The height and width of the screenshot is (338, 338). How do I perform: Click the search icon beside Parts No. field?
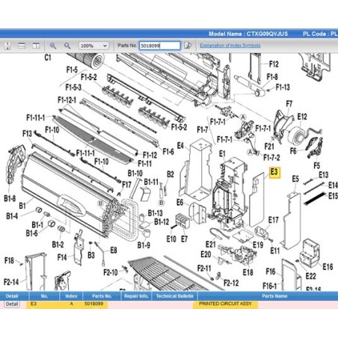tap(188, 46)
